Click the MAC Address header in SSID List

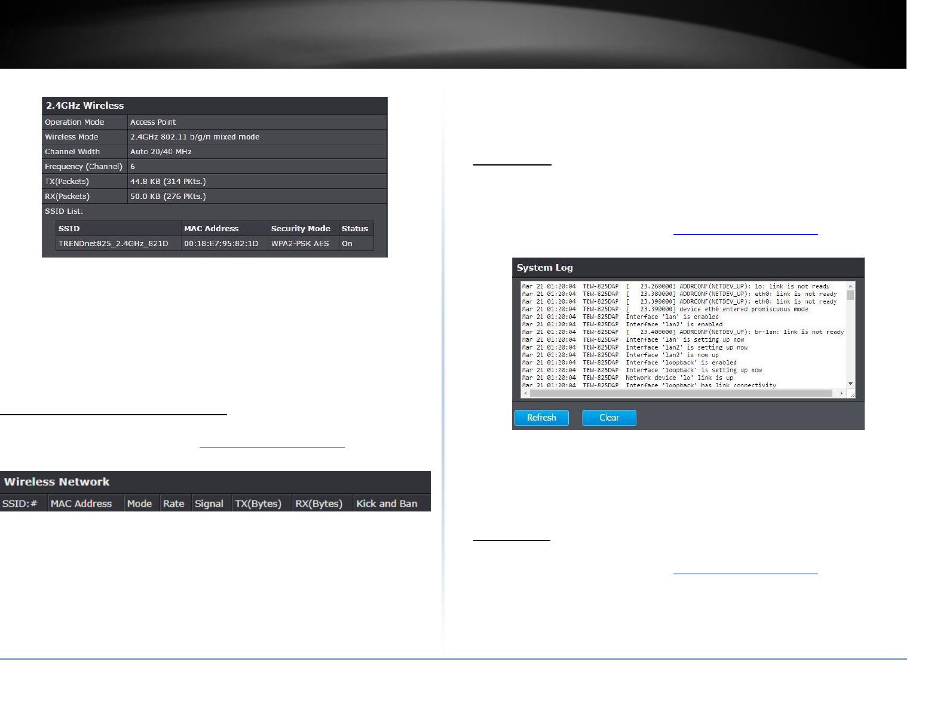(225, 228)
